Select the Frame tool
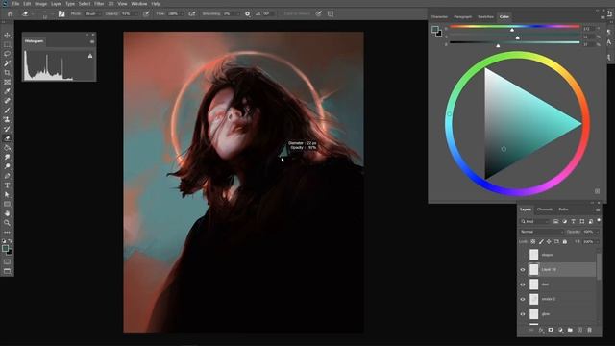Viewport: 615px width, 346px height. tap(7, 83)
